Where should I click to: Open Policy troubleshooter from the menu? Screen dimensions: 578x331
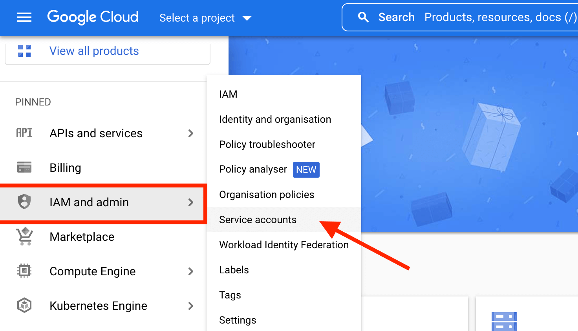[267, 144]
